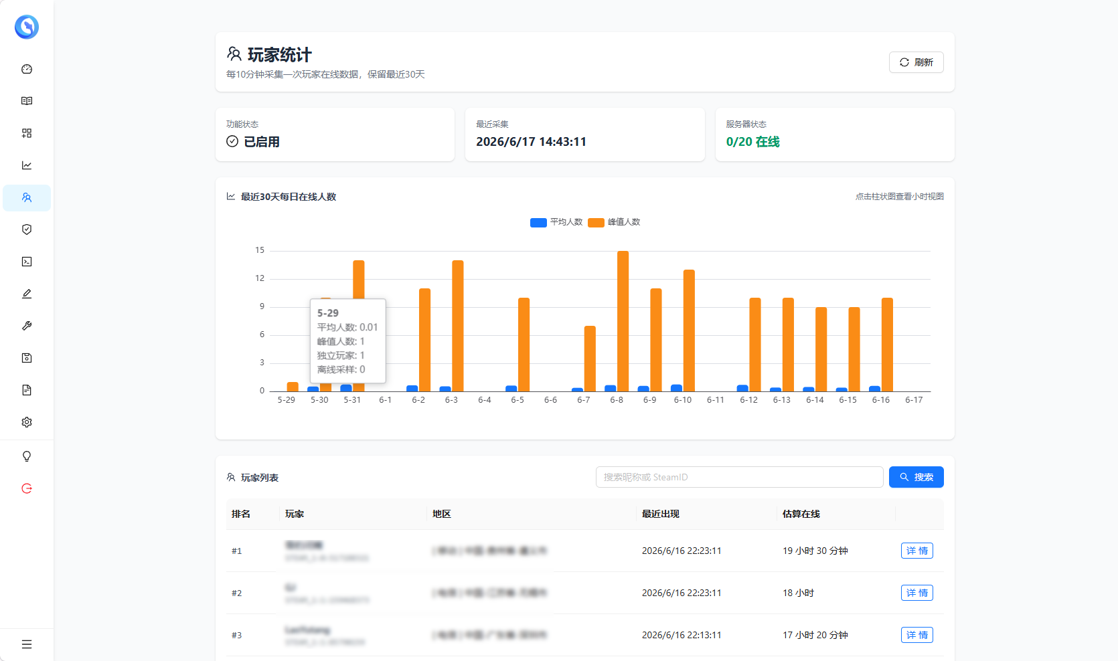1118x661 pixels.
Task: Click the orange peak bar for 6-7
Action: [590, 359]
